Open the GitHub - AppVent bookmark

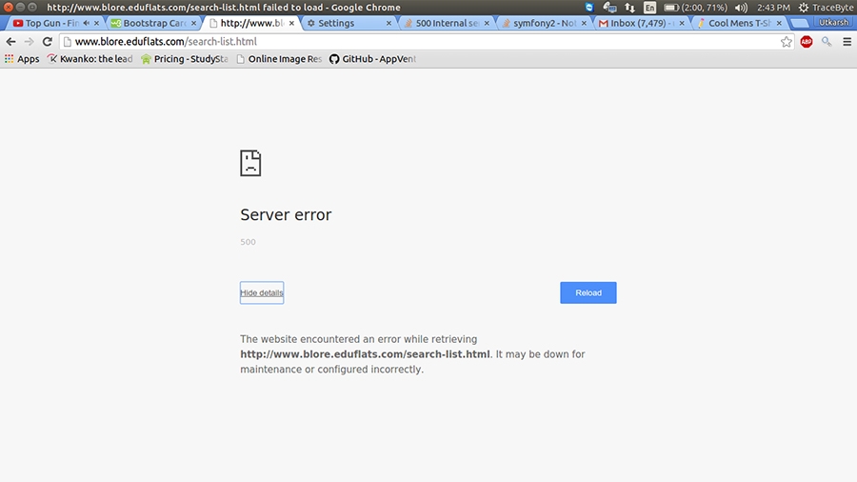click(x=373, y=59)
